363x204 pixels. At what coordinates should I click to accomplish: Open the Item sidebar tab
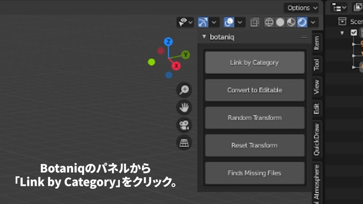tap(316, 43)
